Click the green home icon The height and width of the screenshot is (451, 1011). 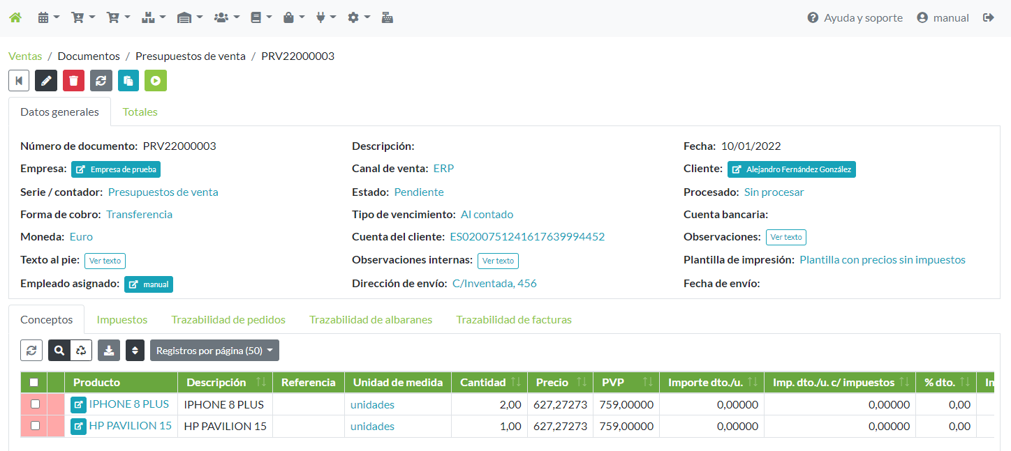(x=15, y=18)
